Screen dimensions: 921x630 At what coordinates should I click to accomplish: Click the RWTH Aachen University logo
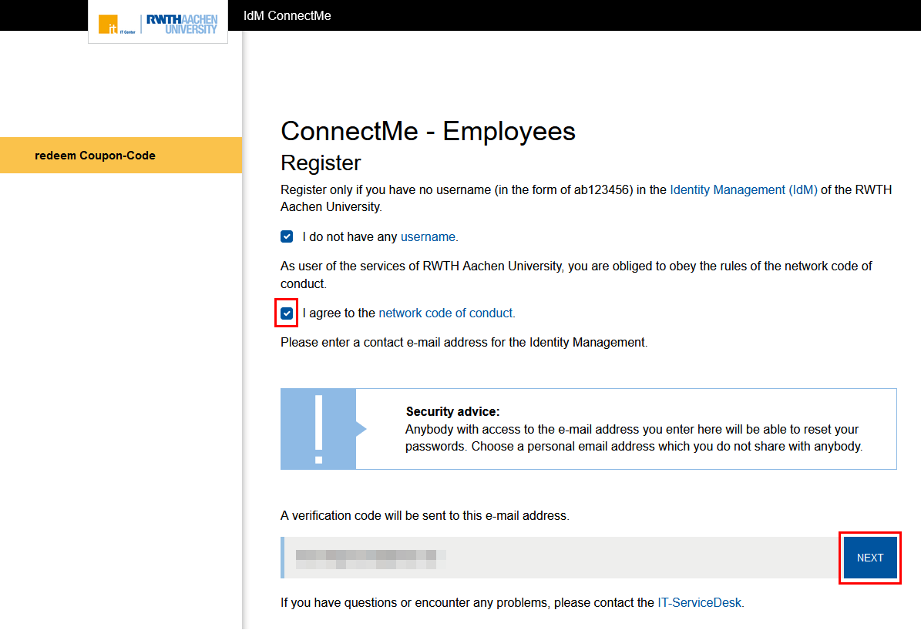[x=182, y=22]
